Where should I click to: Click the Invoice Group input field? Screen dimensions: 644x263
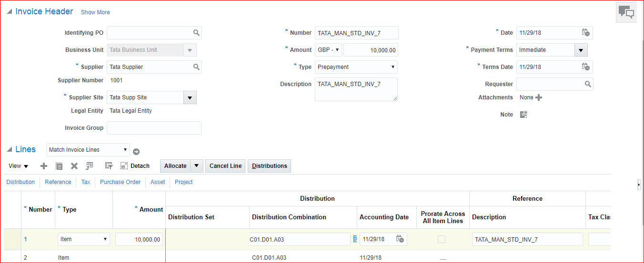(x=154, y=128)
